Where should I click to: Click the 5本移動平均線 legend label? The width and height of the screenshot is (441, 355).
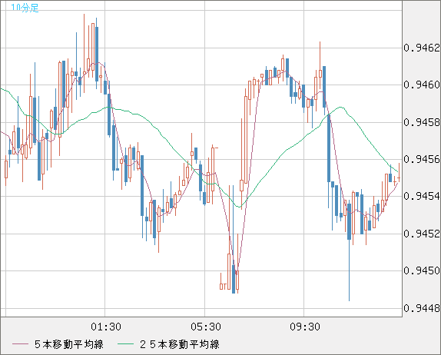69,344
